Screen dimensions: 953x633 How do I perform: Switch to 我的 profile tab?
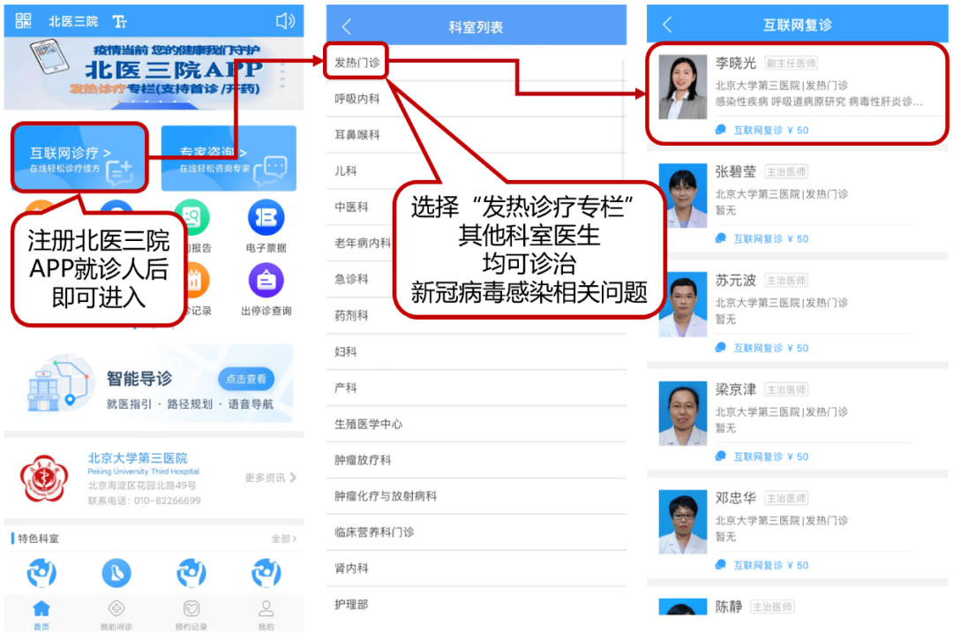tap(266, 614)
